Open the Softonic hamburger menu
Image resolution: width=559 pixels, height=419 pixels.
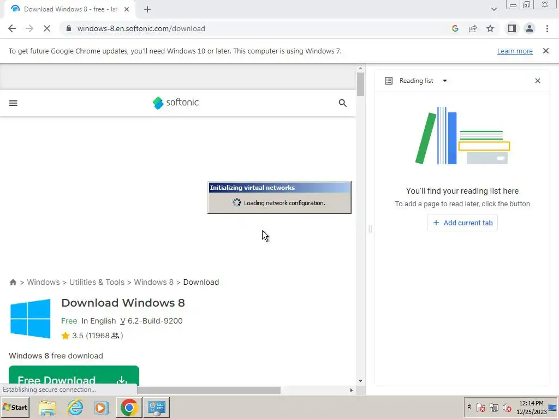pyautogui.click(x=13, y=103)
